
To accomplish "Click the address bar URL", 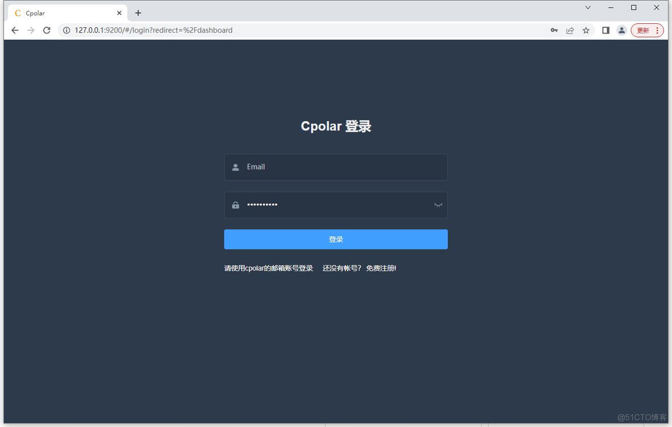I will (153, 31).
